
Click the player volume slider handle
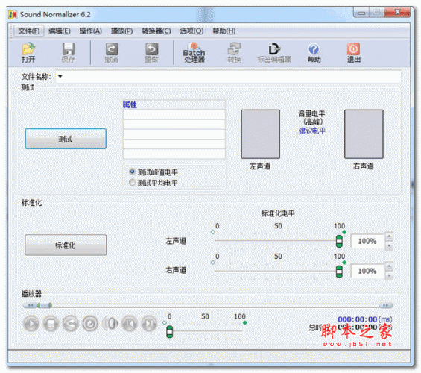point(169,332)
